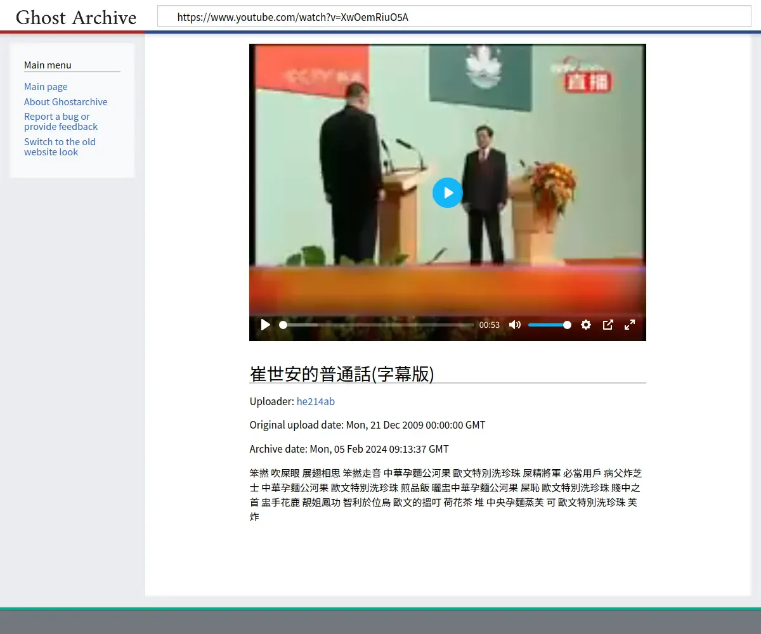
Task: Open the player settings gear
Action: coord(586,325)
